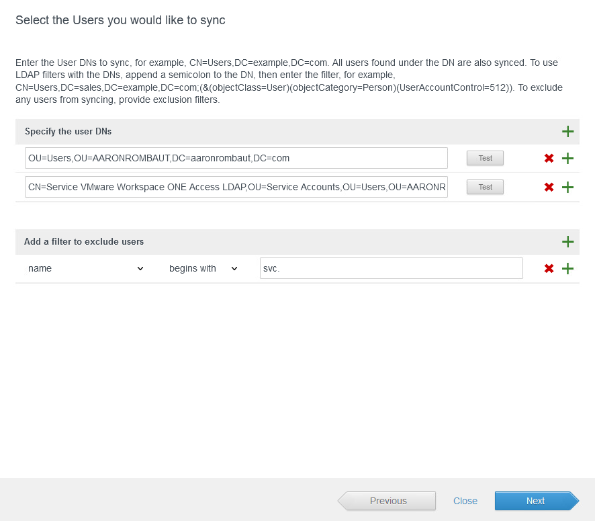Remove the 'name begins with svc.' filter

(x=549, y=269)
